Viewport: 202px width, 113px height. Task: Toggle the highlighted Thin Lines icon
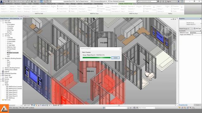click(42, 1)
